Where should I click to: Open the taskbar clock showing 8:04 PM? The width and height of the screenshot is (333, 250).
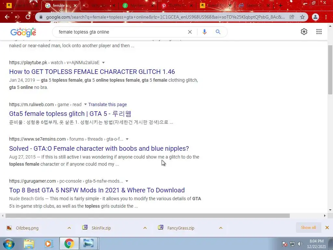pyautogui.click(x=316, y=244)
